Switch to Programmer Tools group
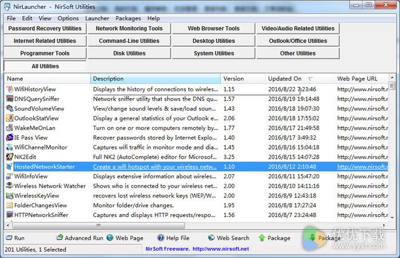 [x=45, y=53]
